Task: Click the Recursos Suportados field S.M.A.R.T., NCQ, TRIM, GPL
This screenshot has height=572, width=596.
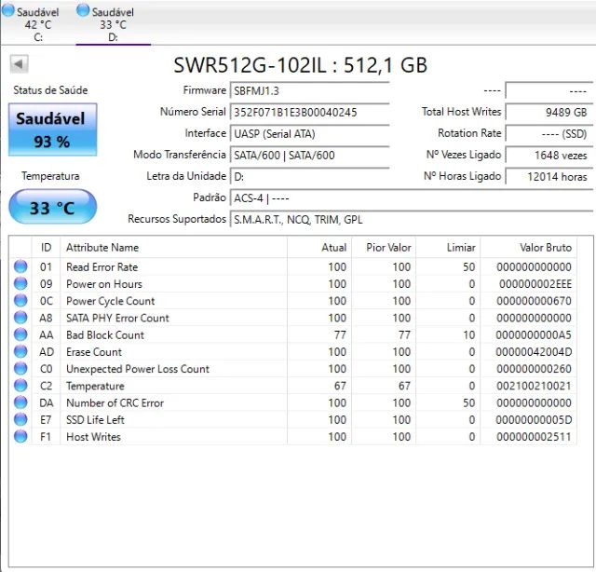Action: 412,220
